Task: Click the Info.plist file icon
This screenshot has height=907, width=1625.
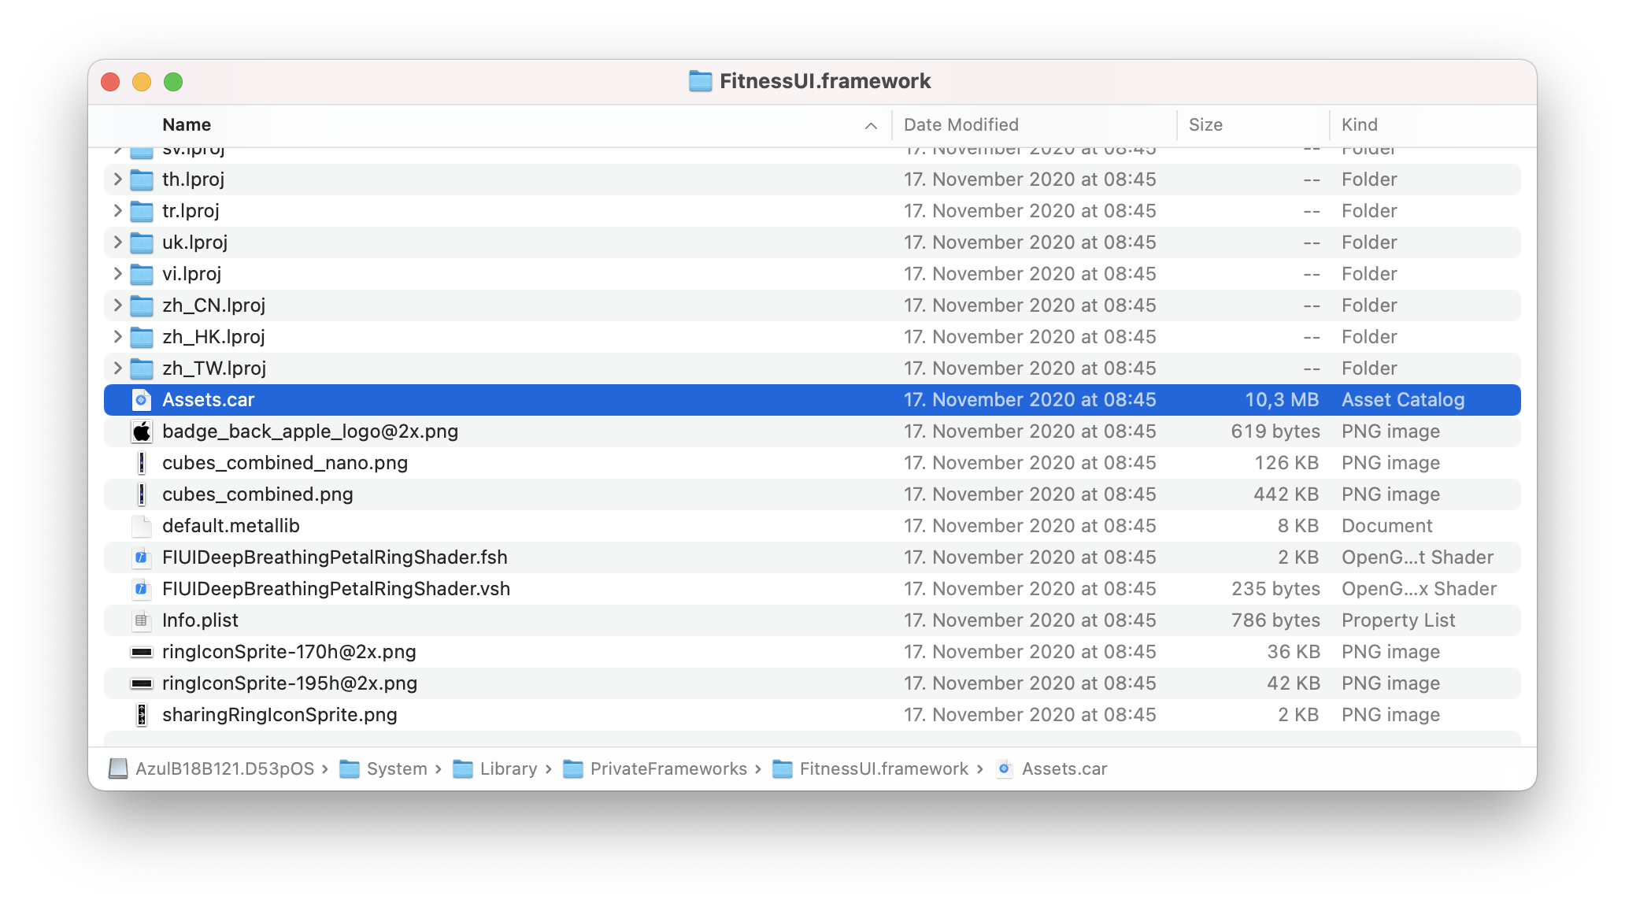Action: [x=141, y=620]
